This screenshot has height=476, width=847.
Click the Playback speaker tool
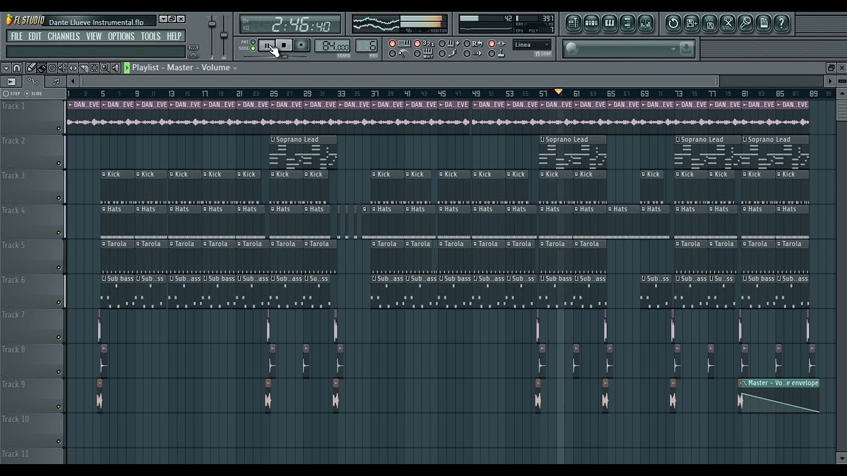coord(115,67)
